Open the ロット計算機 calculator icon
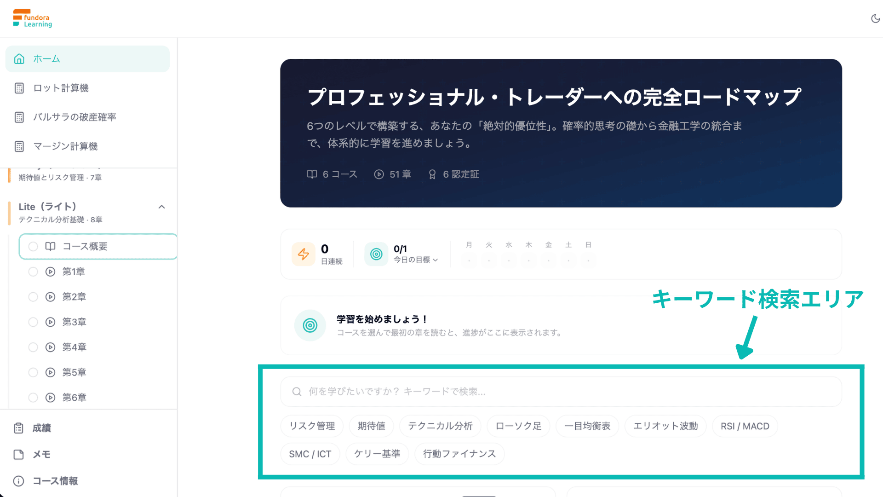883x497 pixels. pyautogui.click(x=19, y=88)
